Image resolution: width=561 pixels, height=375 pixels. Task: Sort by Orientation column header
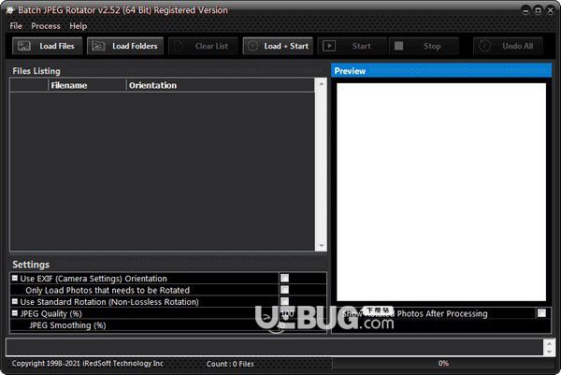pyautogui.click(x=221, y=85)
